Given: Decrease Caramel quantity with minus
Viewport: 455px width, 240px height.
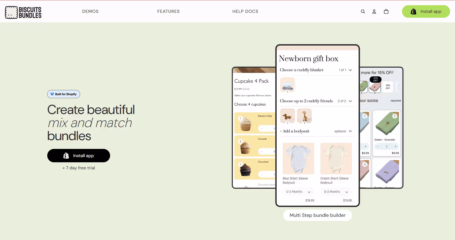Looking at the screenshot, I should point(261,151).
